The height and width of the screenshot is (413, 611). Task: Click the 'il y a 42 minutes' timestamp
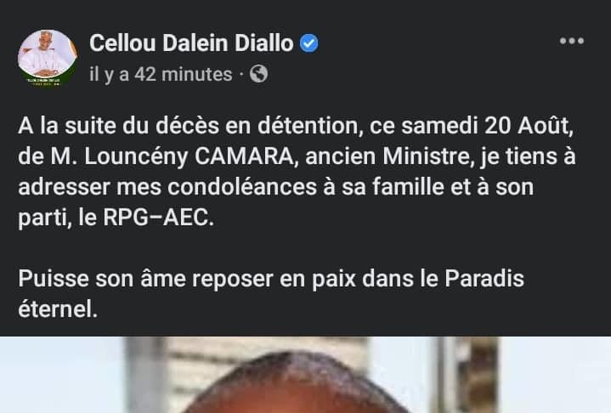click(x=161, y=74)
